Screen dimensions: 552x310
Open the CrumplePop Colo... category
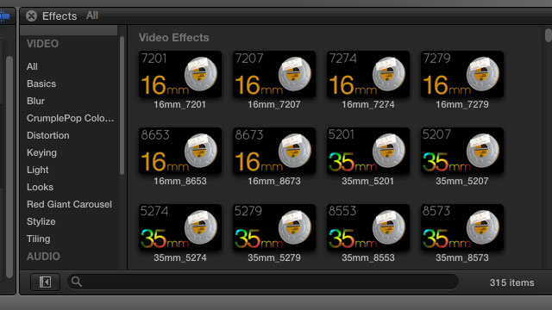tap(71, 118)
